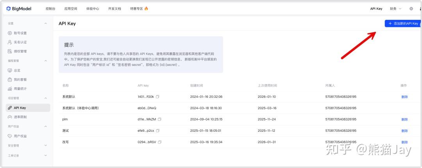The image size is (422, 168).
Task: Open 特惠专区 in top navigation
Action: pyautogui.click(x=136, y=9)
